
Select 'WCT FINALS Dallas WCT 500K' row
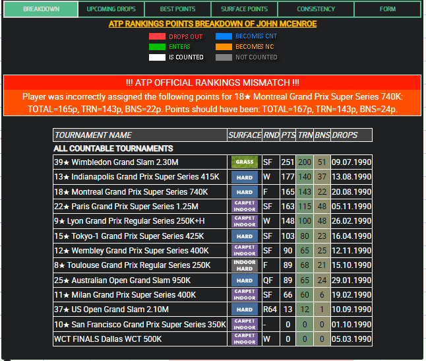(x=212, y=339)
